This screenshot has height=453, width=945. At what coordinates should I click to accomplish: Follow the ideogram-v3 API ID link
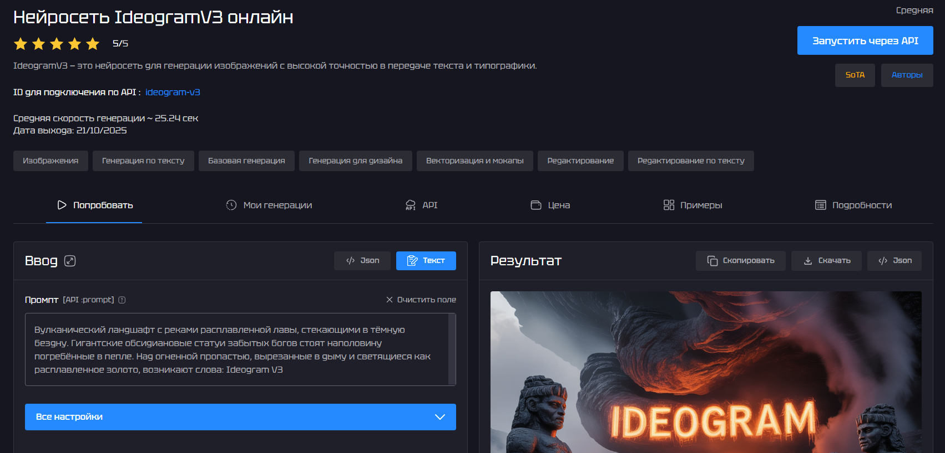click(173, 92)
